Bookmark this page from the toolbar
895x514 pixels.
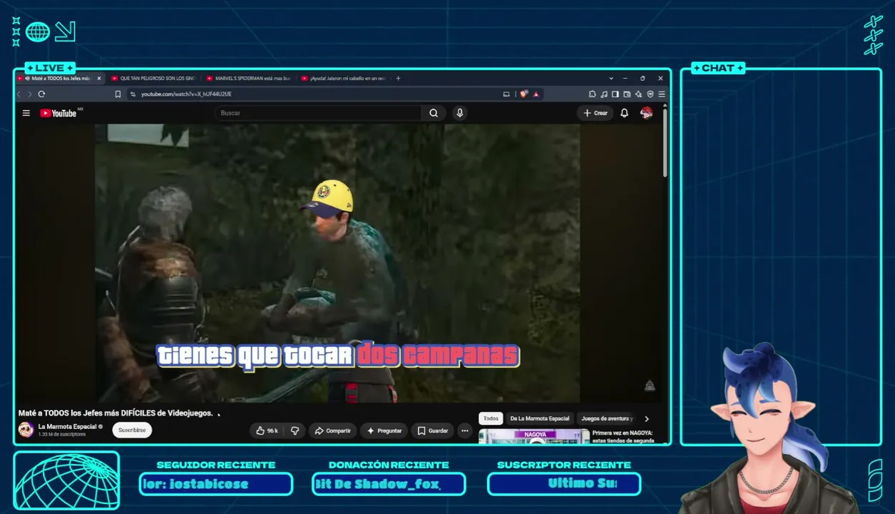point(118,94)
